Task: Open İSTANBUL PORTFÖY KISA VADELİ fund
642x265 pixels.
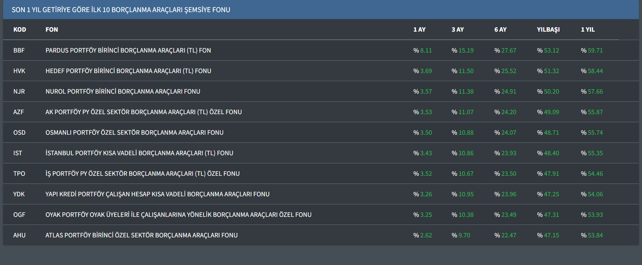Action: click(139, 153)
